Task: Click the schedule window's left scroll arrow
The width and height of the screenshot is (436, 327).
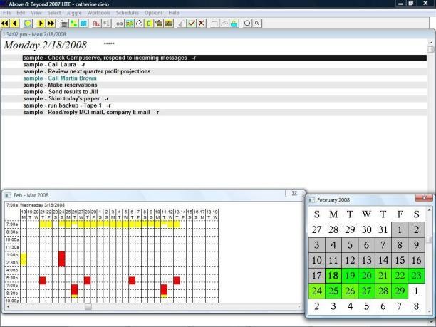Action: [8, 307]
